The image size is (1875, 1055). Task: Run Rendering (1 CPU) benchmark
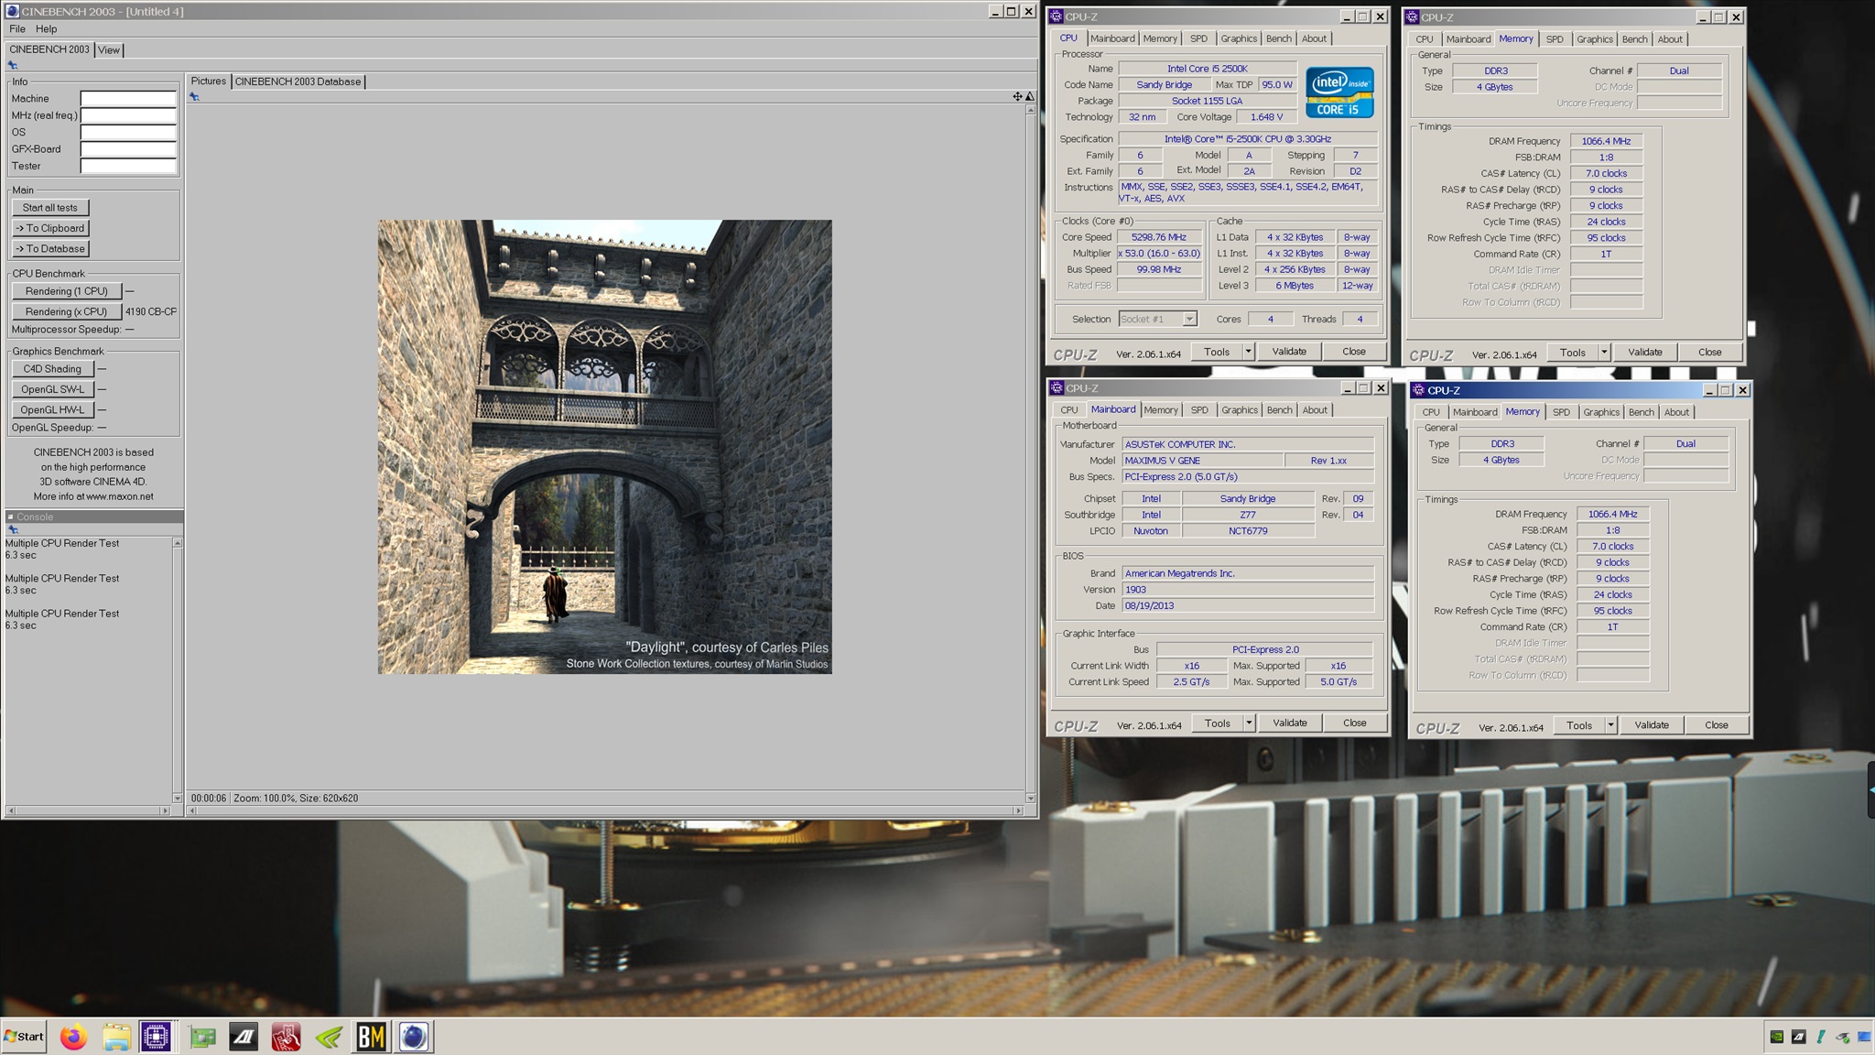(x=67, y=291)
